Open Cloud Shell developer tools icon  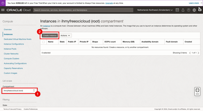point(177,10)
